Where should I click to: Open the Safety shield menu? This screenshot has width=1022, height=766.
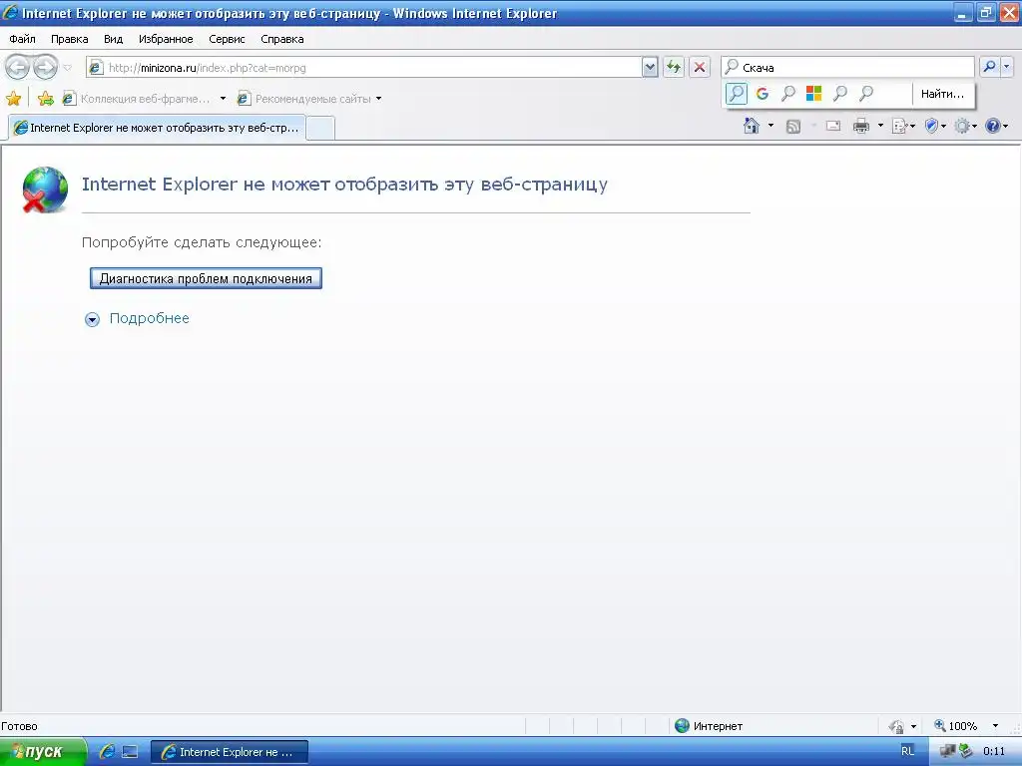935,126
